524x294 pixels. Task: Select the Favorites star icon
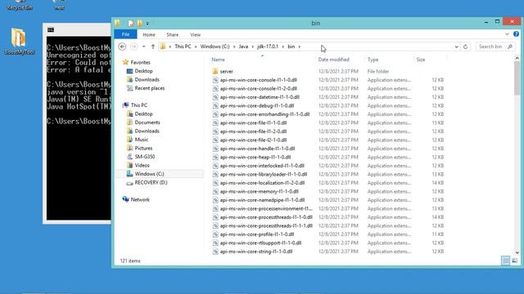pos(125,62)
